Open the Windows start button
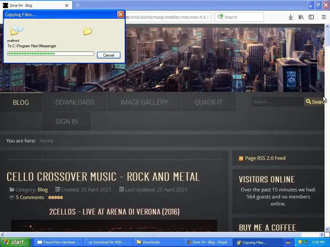The height and width of the screenshot is (247, 330). pos(15,242)
